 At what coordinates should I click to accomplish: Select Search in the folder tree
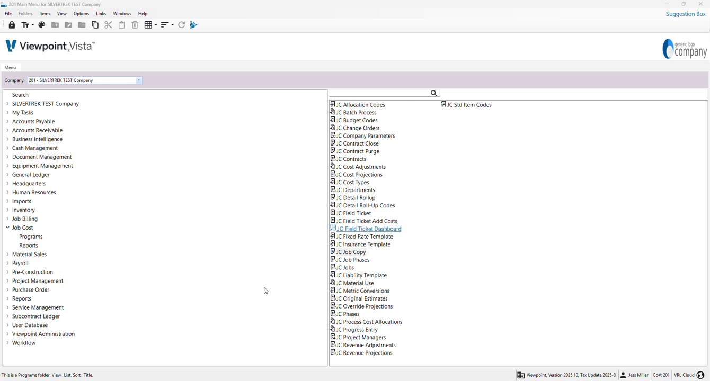(20, 95)
